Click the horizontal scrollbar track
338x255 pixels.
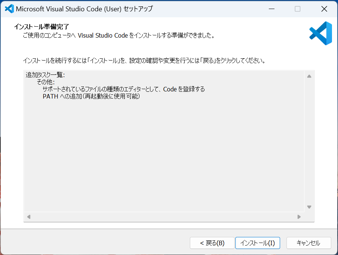(165, 217)
